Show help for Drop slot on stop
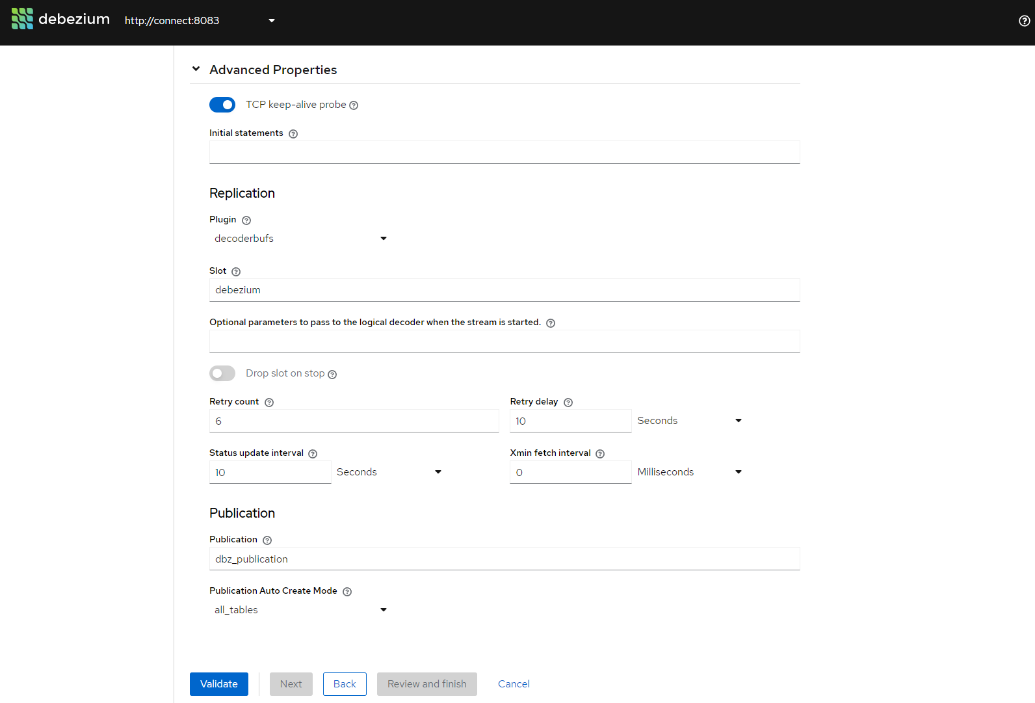This screenshot has width=1035, height=703. [332, 375]
